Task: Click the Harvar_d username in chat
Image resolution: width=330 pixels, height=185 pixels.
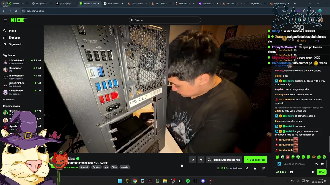Action: click(x=280, y=71)
